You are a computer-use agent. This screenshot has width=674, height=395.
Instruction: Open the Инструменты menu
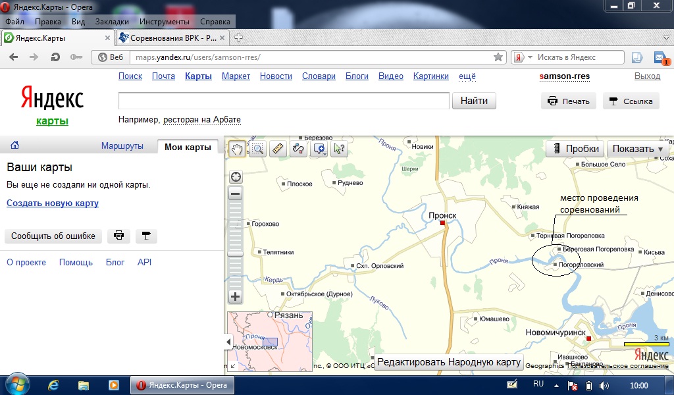(164, 22)
